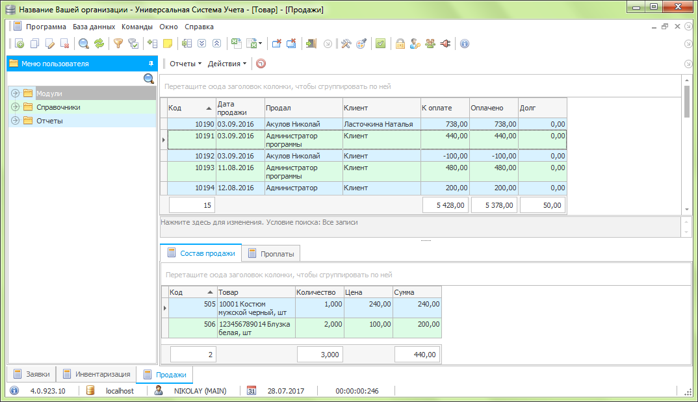Click the magnifier in user menu panel

[x=149, y=79]
